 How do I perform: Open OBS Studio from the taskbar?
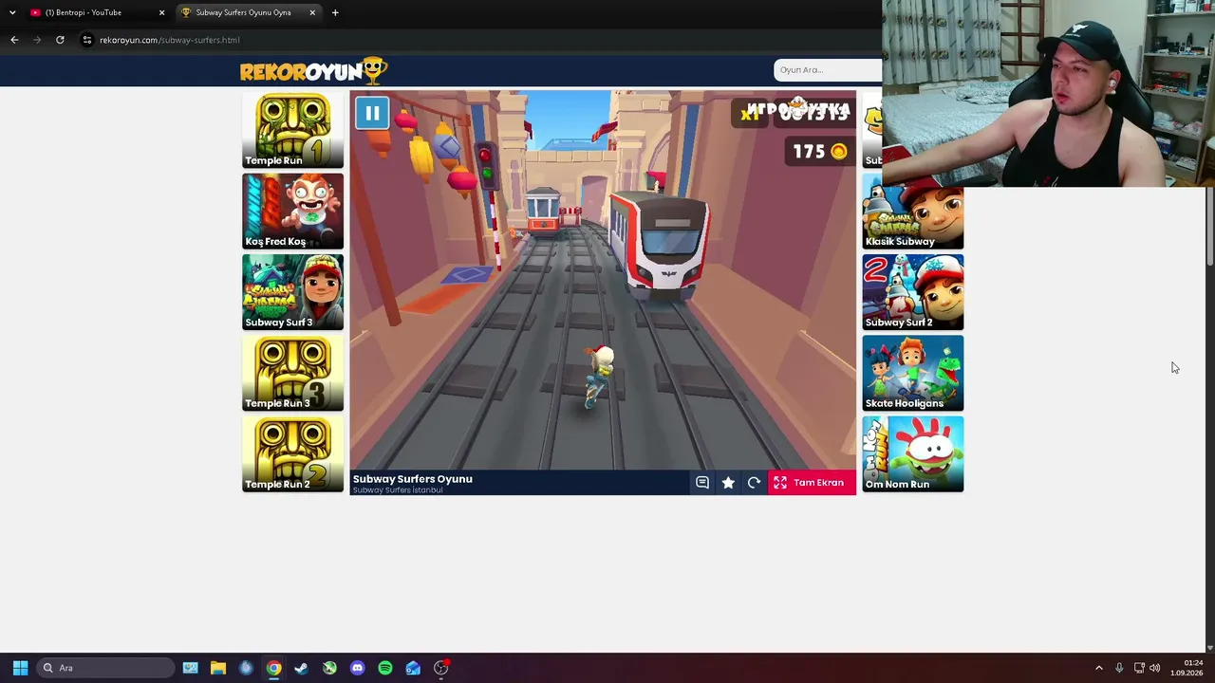tap(441, 668)
